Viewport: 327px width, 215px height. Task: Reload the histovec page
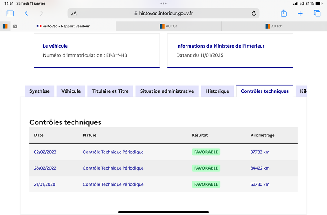(253, 14)
